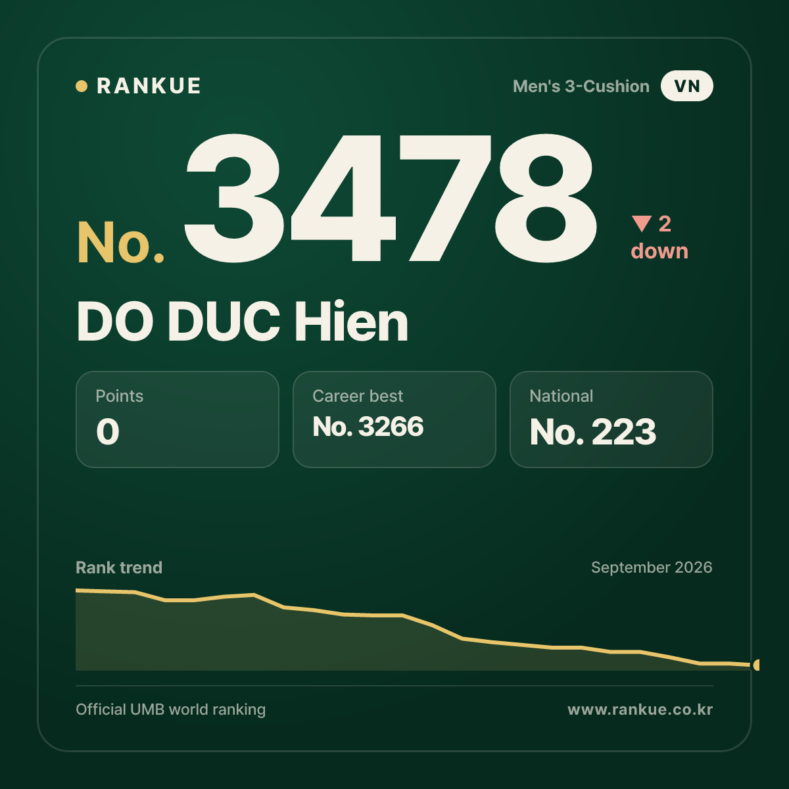The width and height of the screenshot is (789, 789).
Task: Click the red downward triangle rank-change icon
Action: [x=642, y=224]
